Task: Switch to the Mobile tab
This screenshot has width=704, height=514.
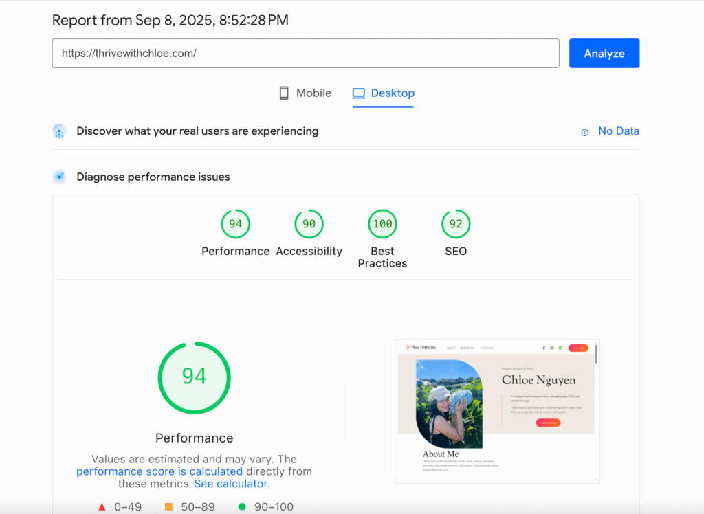Action: pyautogui.click(x=313, y=93)
